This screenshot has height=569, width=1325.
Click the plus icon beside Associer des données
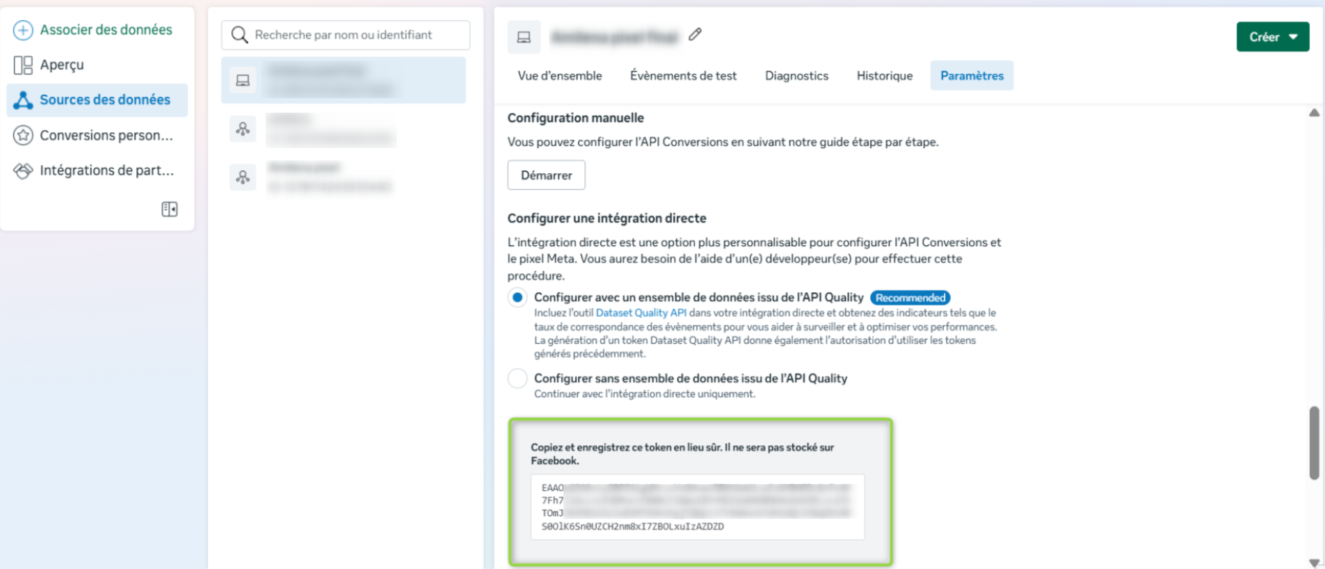(23, 30)
